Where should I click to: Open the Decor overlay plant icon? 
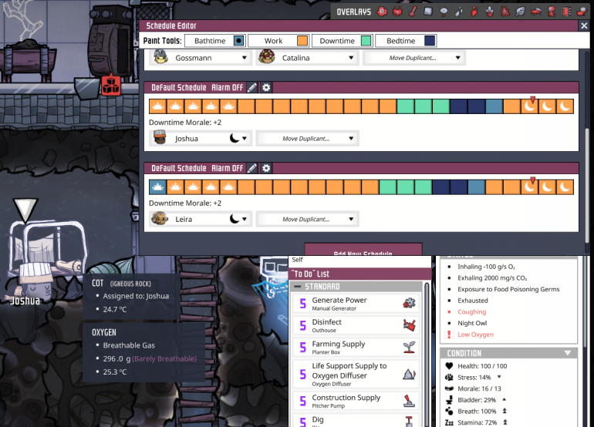490,12
